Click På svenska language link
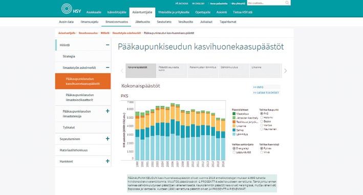The image size is (363, 195). 182,4
